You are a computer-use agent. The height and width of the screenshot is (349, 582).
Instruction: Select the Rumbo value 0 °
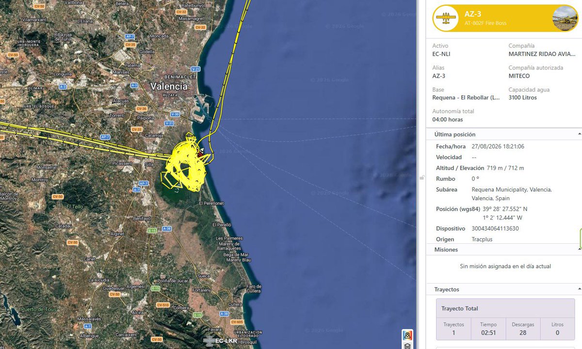pyautogui.click(x=475, y=179)
